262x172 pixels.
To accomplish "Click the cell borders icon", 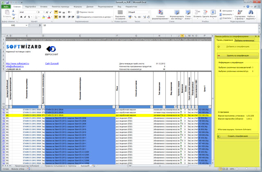I will (36, 17).
